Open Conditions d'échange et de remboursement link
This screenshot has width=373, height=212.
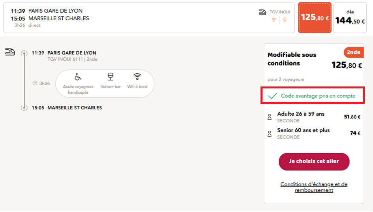click(314, 187)
